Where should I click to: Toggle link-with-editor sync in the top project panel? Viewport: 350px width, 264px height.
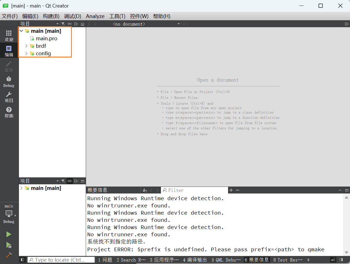tap(70, 24)
